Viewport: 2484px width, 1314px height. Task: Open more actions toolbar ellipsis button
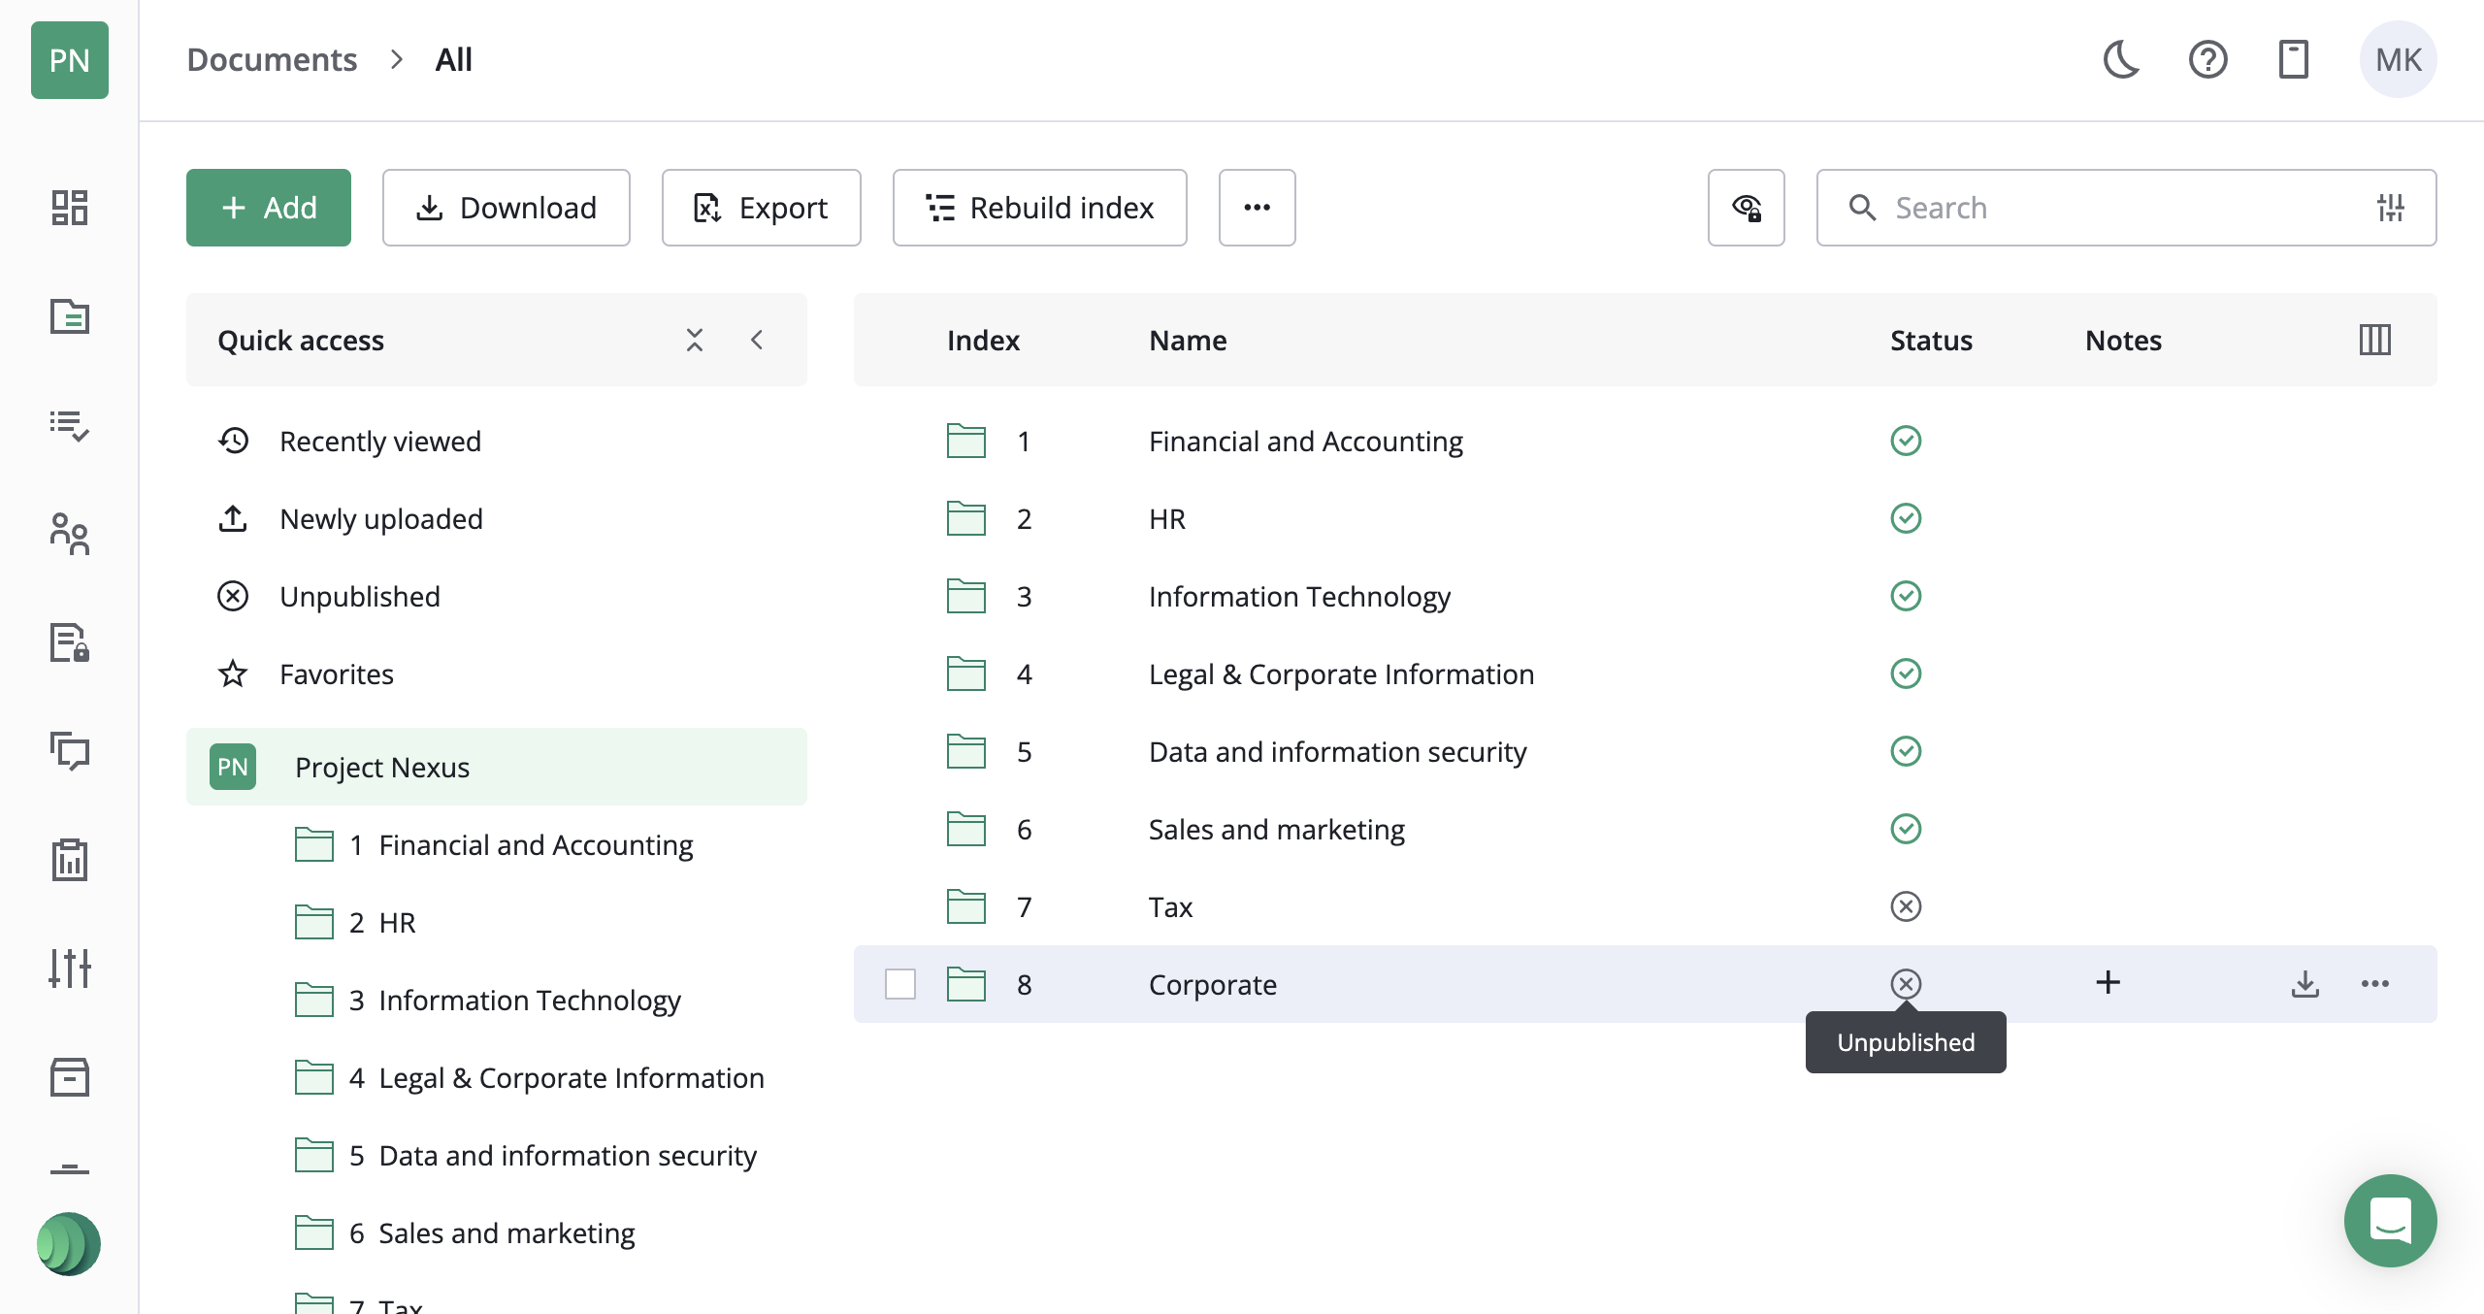pos(1257,208)
